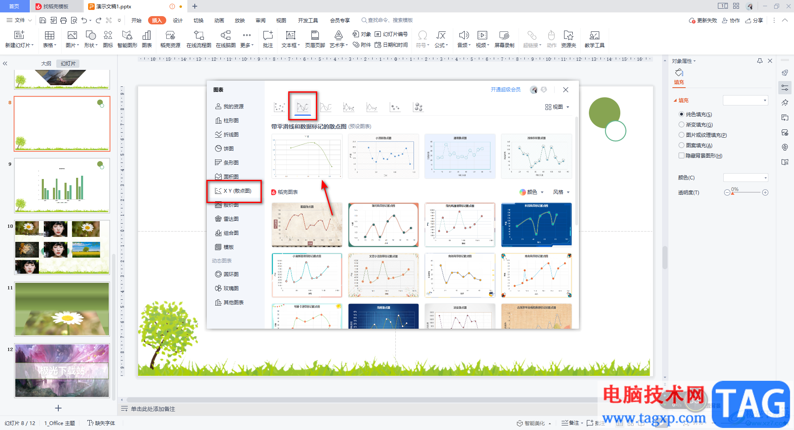Screen dimensions: 794x430
Task: Pin the 对象属性 panel
Action: (x=760, y=61)
